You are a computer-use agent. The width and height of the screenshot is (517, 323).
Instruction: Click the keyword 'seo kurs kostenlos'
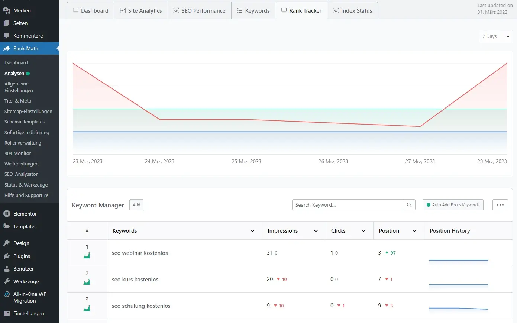point(135,280)
